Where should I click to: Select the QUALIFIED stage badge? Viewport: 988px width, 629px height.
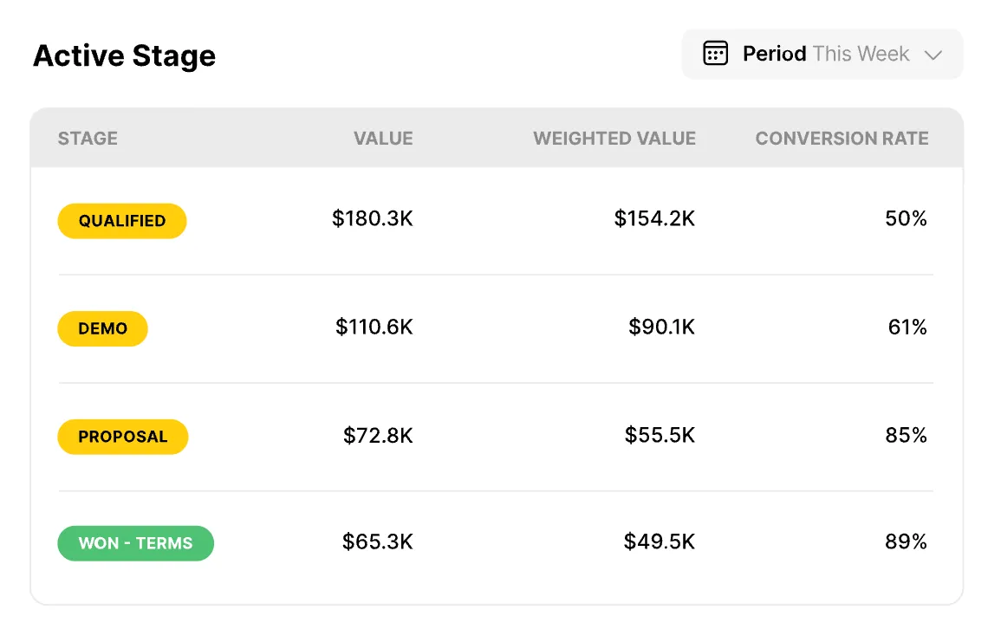click(121, 221)
